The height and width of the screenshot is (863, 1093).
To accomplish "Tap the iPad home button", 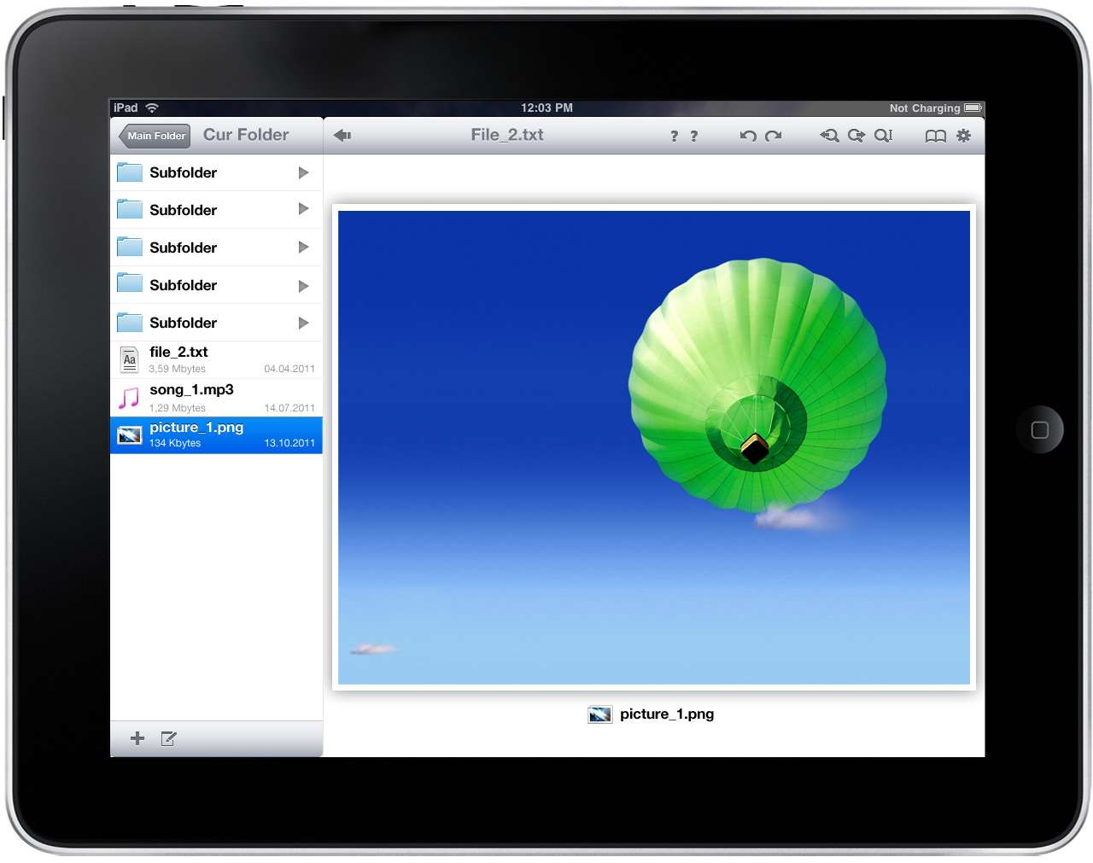I will (1039, 429).
